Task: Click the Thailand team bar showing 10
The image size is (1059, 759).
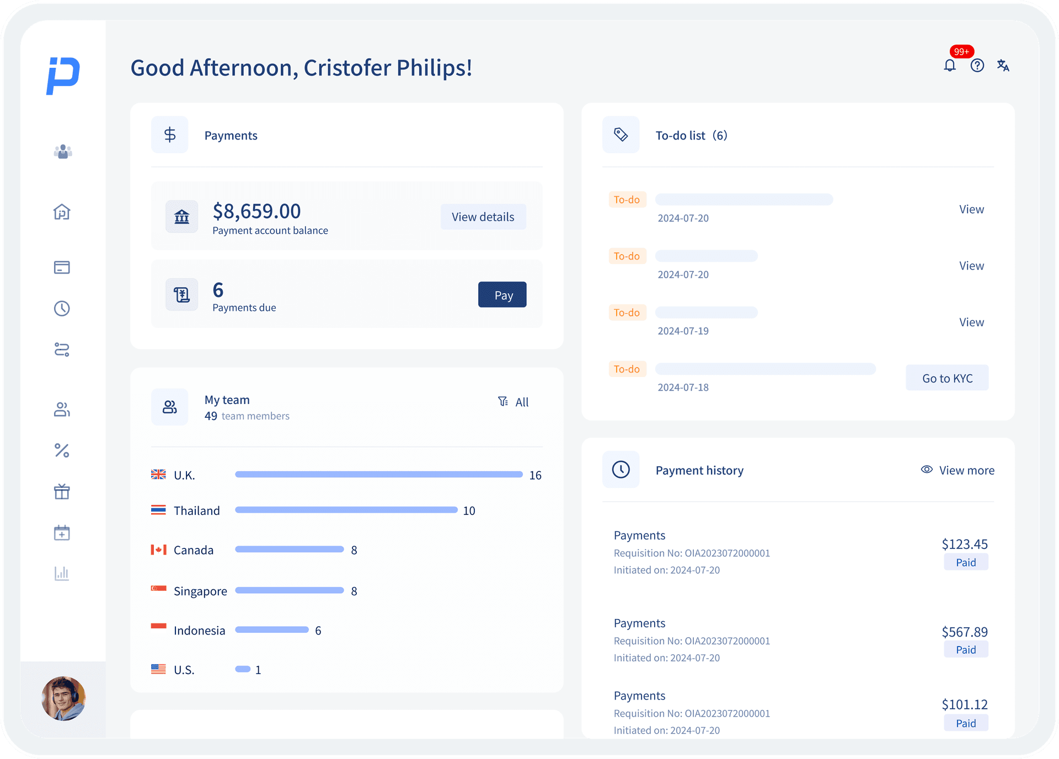Action: pyautogui.click(x=346, y=510)
